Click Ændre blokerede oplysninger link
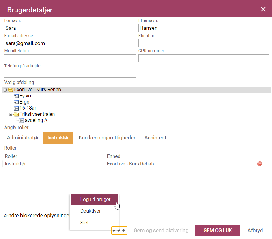The image size is (272, 239). tap(37, 215)
